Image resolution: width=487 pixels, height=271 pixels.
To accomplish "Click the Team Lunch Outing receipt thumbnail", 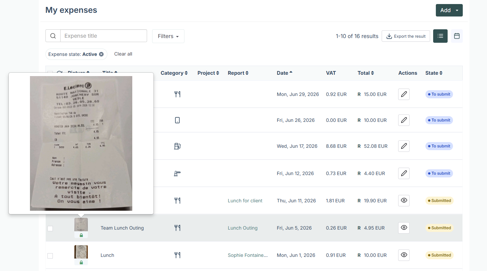I will point(81,225).
